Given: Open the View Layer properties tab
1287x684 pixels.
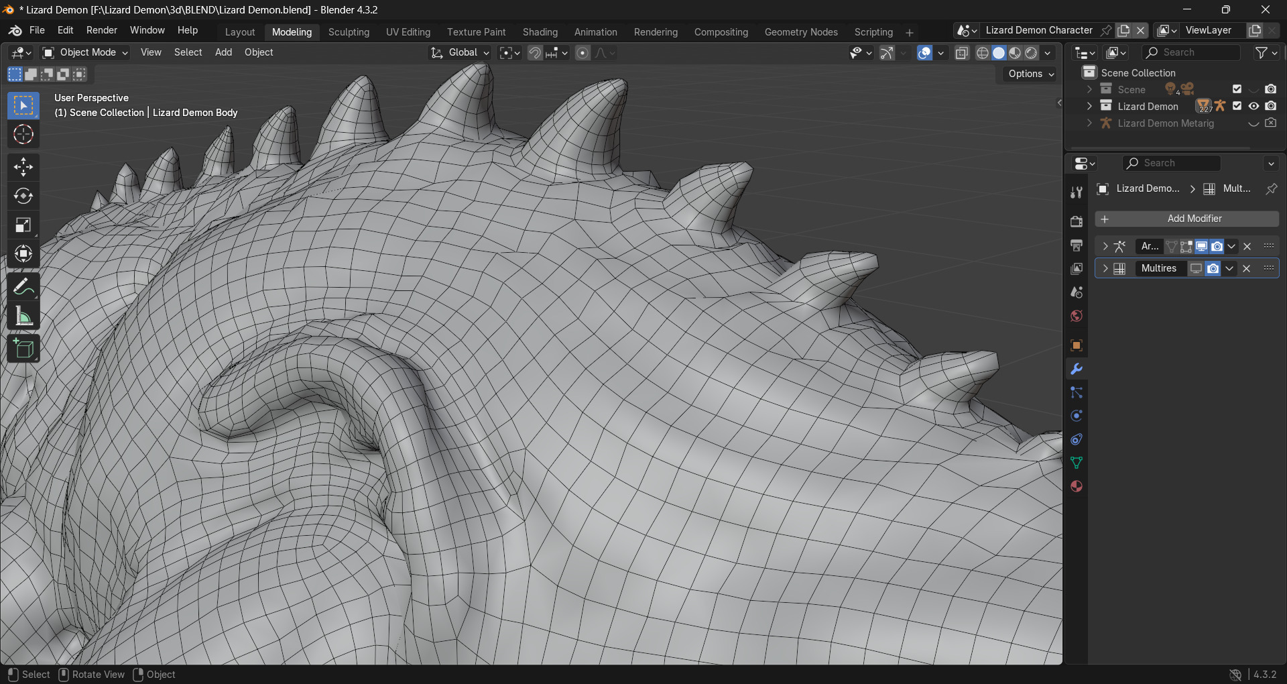Looking at the screenshot, I should tap(1077, 269).
